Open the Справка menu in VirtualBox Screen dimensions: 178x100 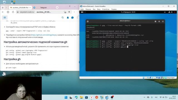[114, 9]
